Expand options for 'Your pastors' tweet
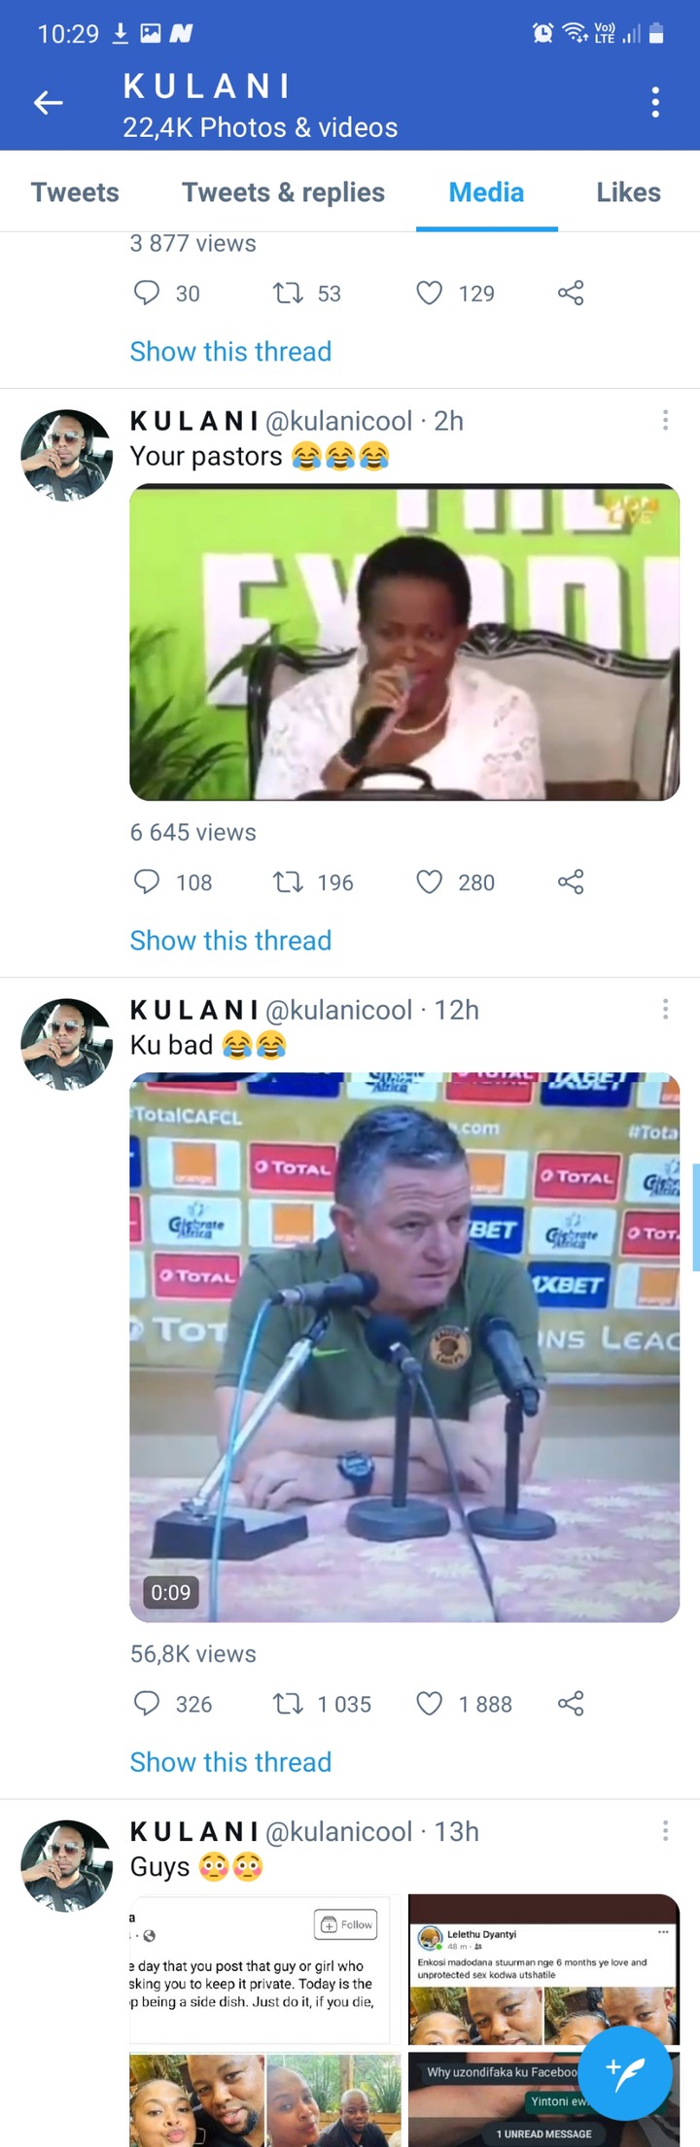Screen dimensions: 700x2147 coord(665,420)
